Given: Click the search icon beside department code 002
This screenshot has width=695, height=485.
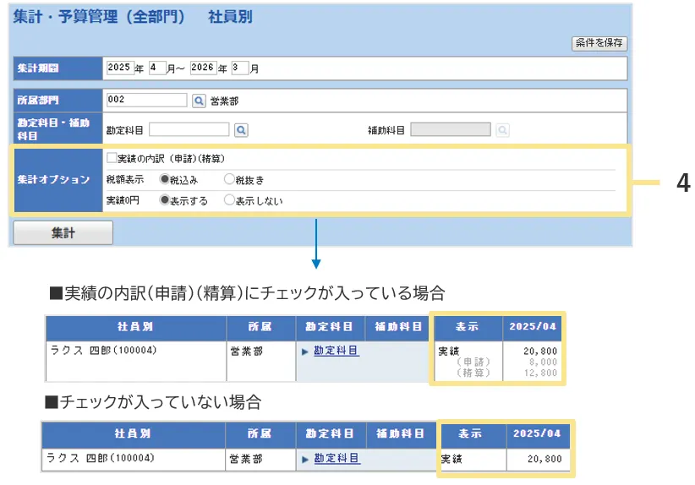Looking at the screenshot, I should coord(199,101).
